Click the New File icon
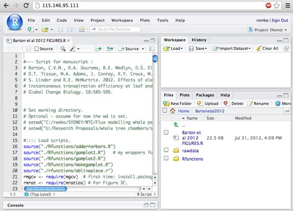293x211 pixels. pos(30,29)
